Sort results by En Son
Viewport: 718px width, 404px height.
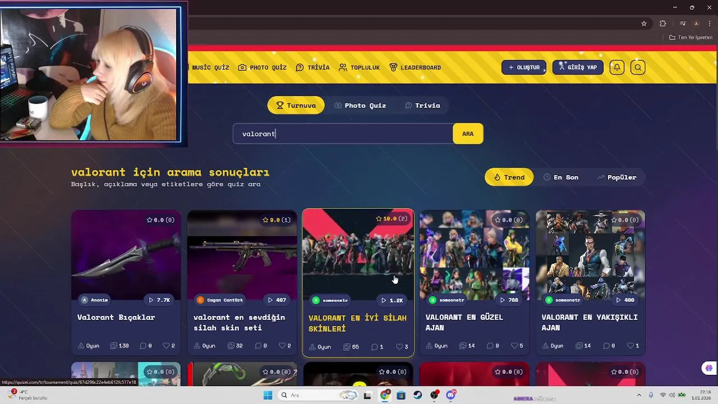561,177
